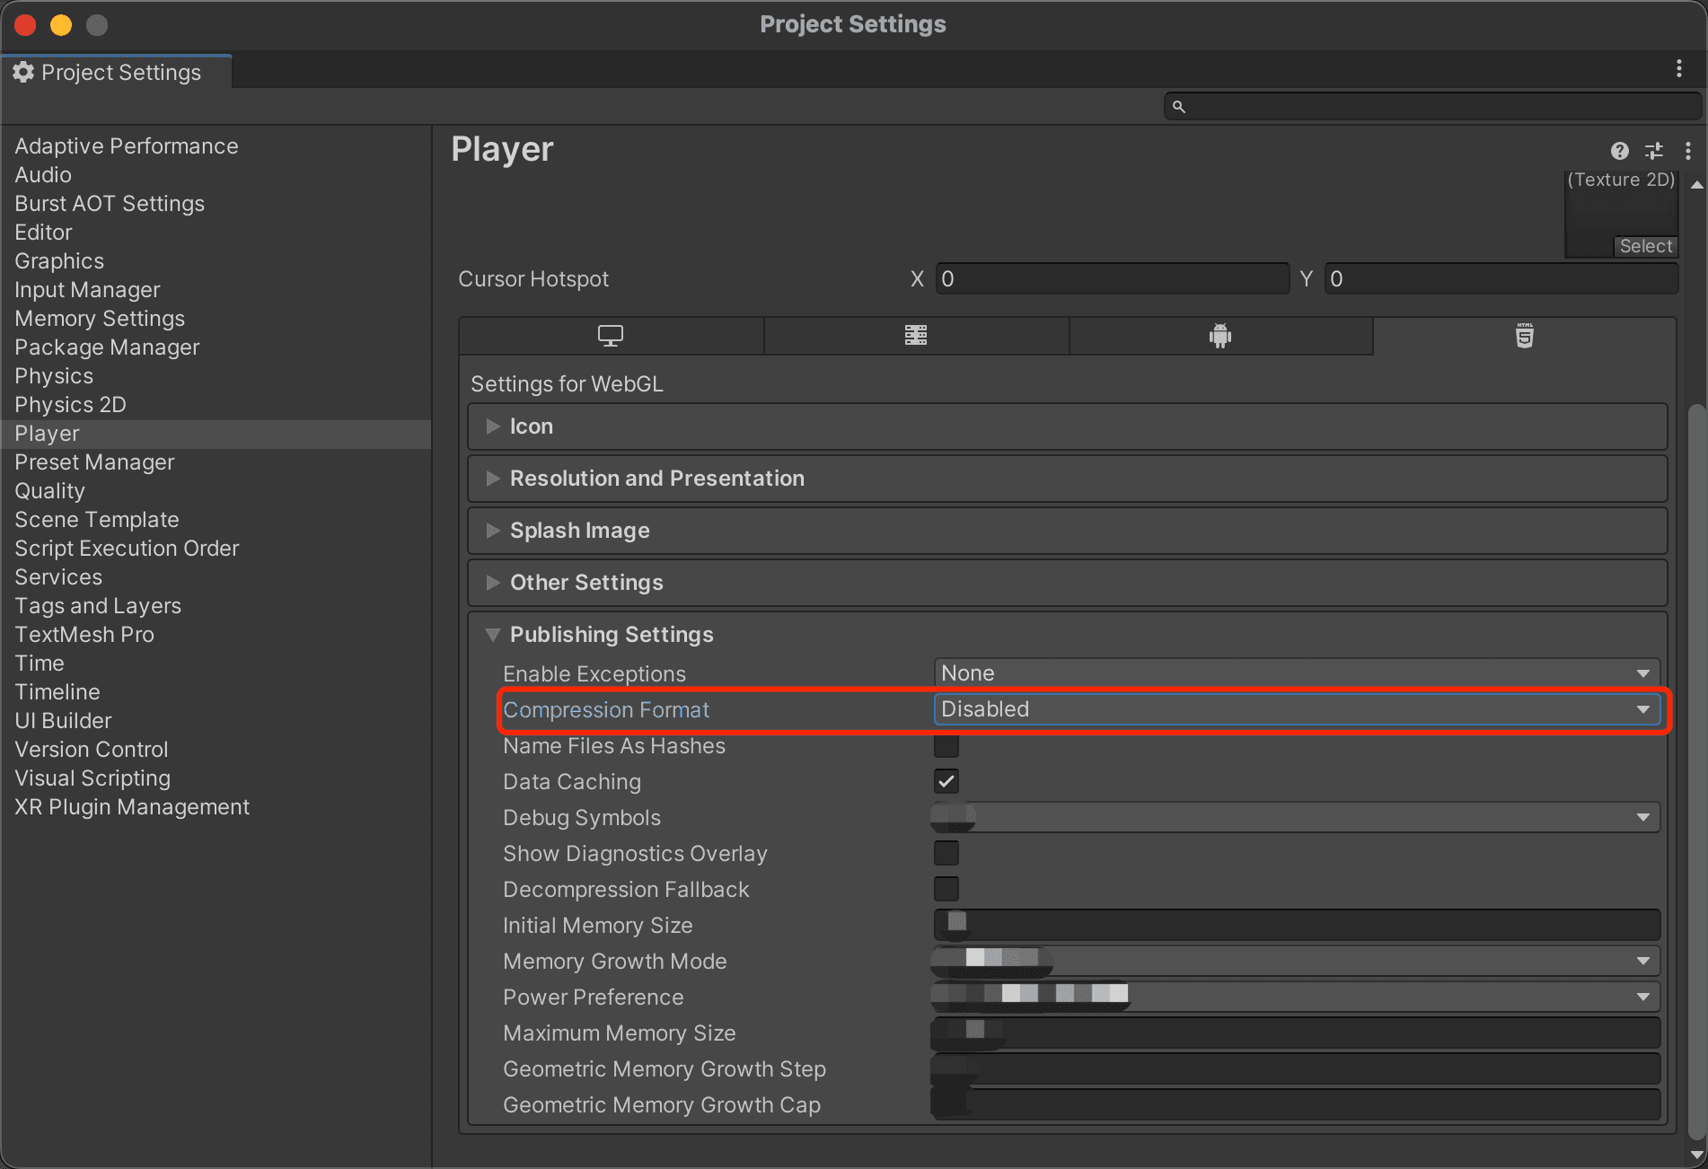
Task: Select Graphics in the settings sidebar
Action: point(59,261)
